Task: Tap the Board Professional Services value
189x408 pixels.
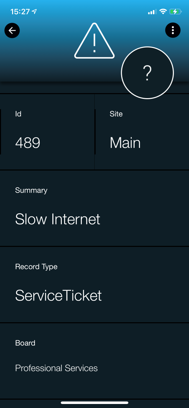Action: (x=56, y=368)
